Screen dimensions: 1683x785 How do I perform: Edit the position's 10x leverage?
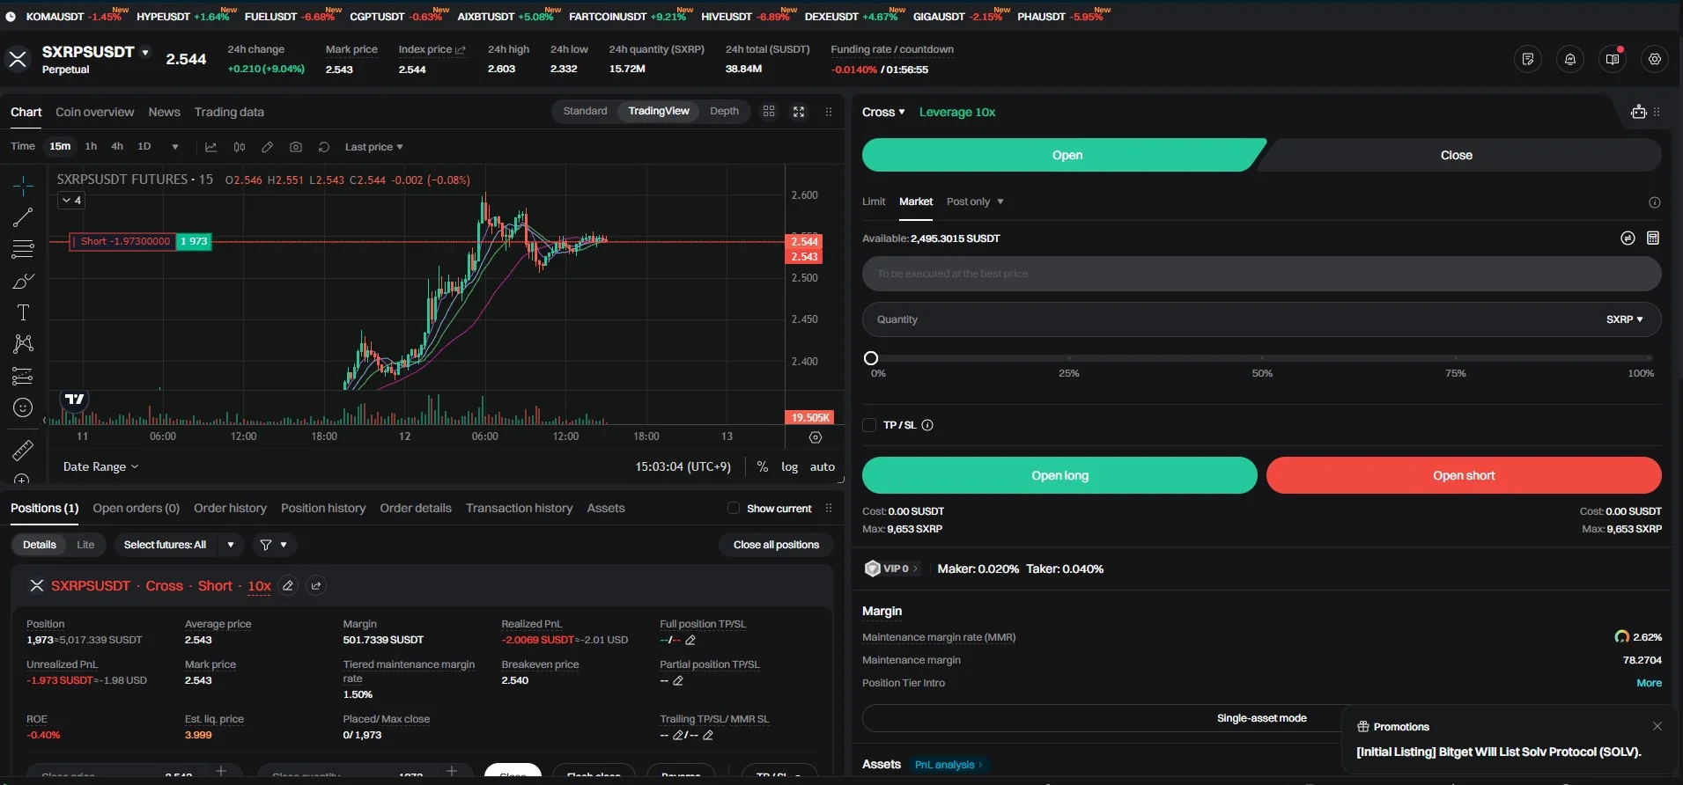coord(288,586)
